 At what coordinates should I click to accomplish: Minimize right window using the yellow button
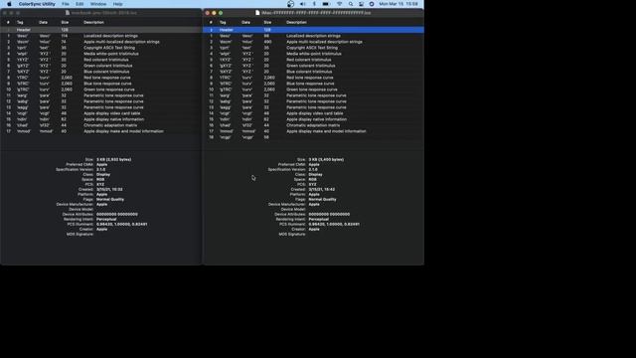coord(214,13)
